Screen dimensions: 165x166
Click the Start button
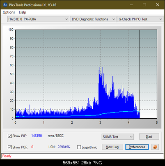(149, 136)
